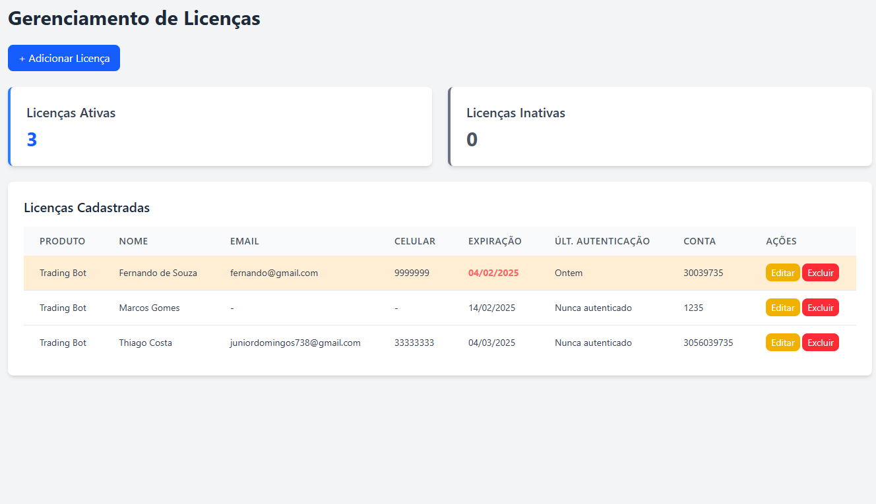Image resolution: width=876 pixels, height=504 pixels.
Task: Click Editar for Fernando de Souza
Action: (x=782, y=272)
